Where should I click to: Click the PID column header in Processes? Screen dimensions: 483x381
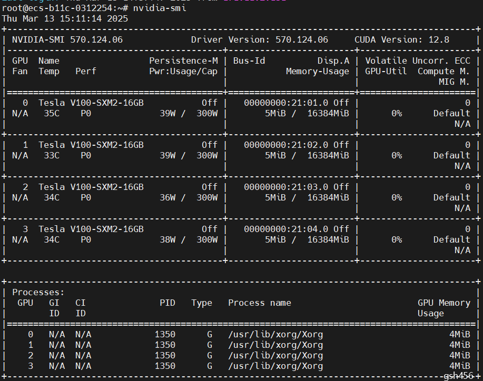pos(167,303)
